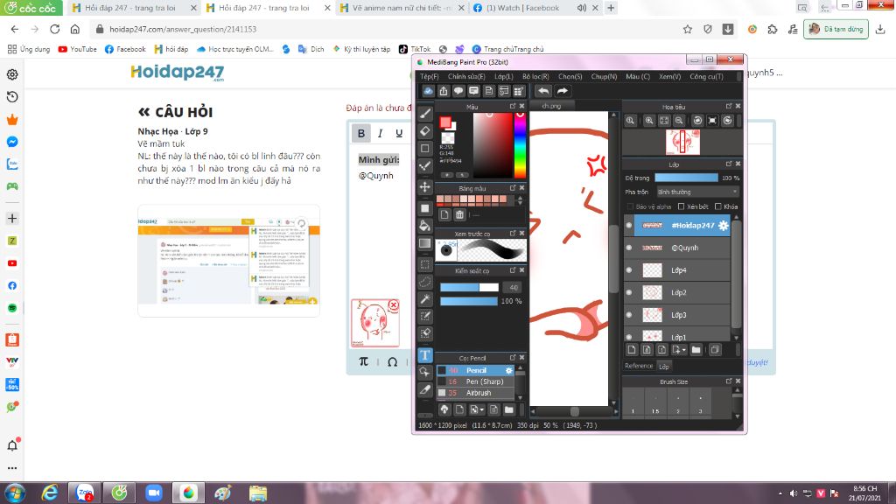Select the Airbrush brush
896x504 pixels.
pos(476,393)
